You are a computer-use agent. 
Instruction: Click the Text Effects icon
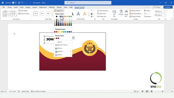[92, 16]
